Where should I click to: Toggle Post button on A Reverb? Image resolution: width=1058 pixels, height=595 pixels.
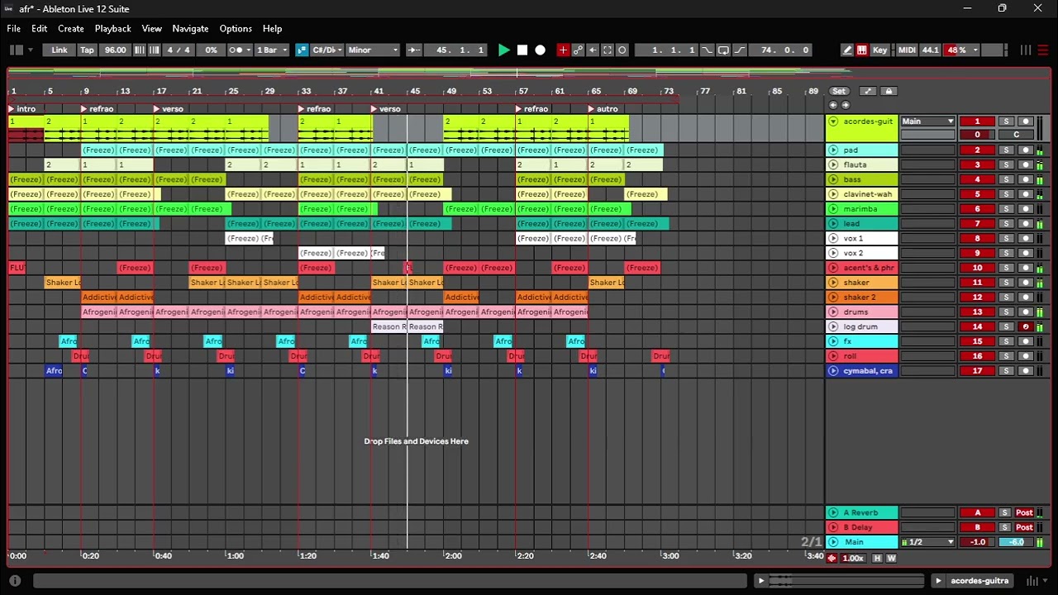(1024, 513)
